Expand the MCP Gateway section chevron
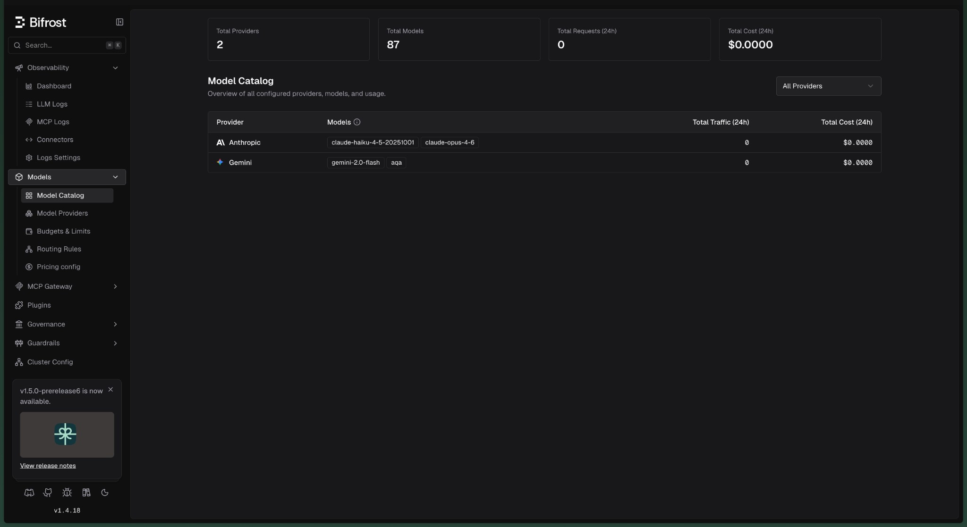Image resolution: width=967 pixels, height=527 pixels. pos(115,286)
